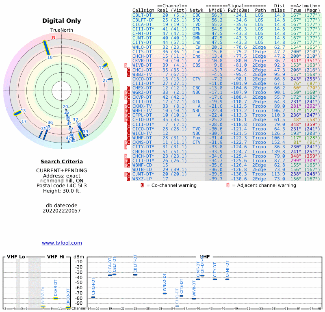Click the Callsign column header
Screen dimensions: 325x312
point(143,10)
